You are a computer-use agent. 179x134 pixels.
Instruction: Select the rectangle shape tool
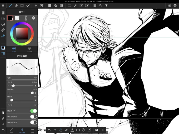(22, 6)
